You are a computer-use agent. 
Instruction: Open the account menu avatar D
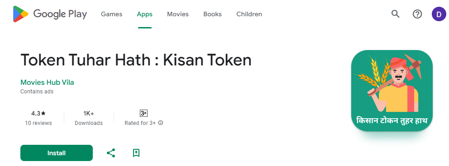coord(439,14)
